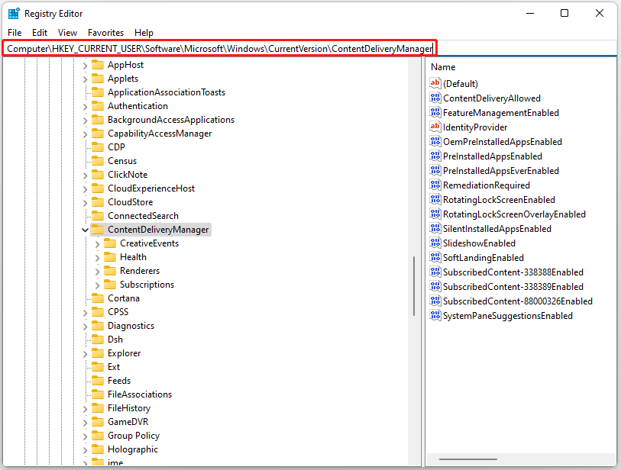621x470 pixels.
Task: Expand the Authentication key
Action: pyautogui.click(x=85, y=106)
